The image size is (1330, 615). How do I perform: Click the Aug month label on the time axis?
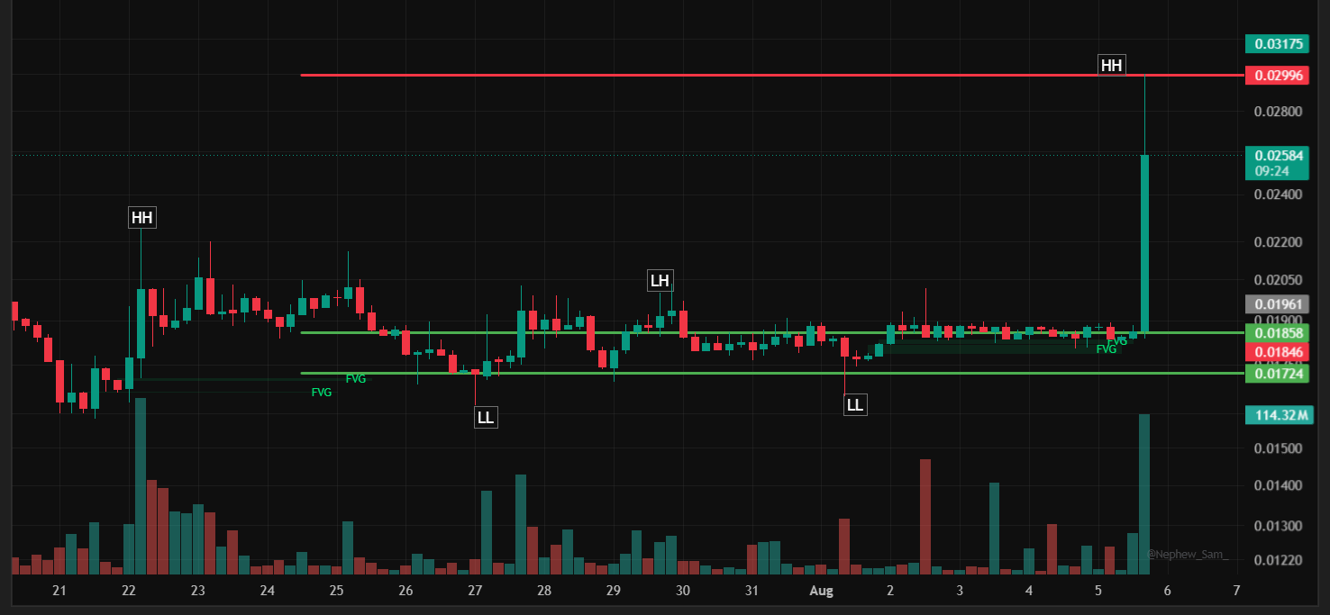pyautogui.click(x=821, y=591)
